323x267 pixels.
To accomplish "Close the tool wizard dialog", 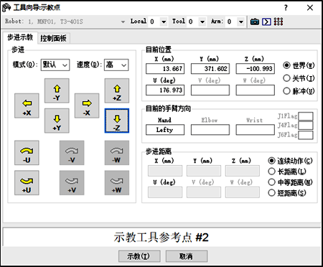I will tap(310, 8).
